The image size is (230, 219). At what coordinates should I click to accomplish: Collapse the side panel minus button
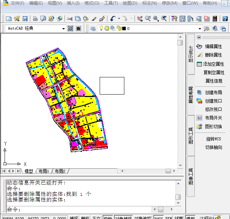click(x=199, y=37)
